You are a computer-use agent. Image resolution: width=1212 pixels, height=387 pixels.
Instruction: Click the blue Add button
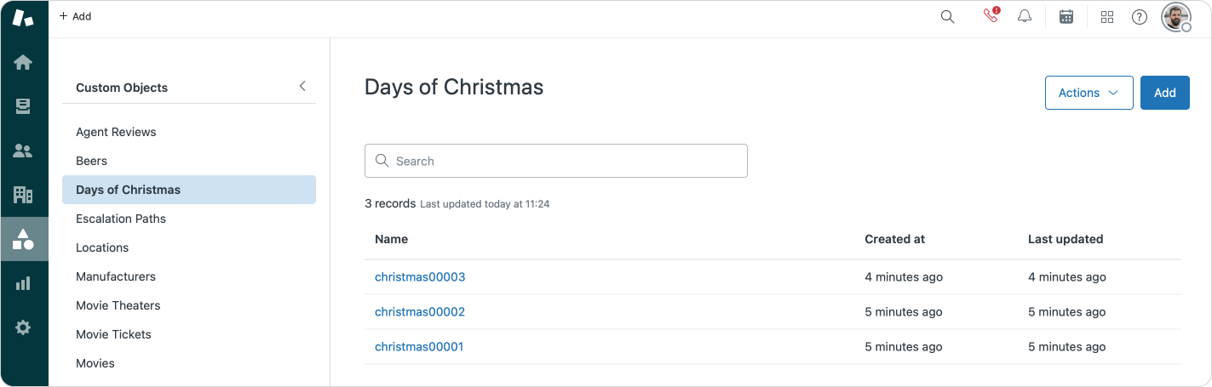point(1164,93)
